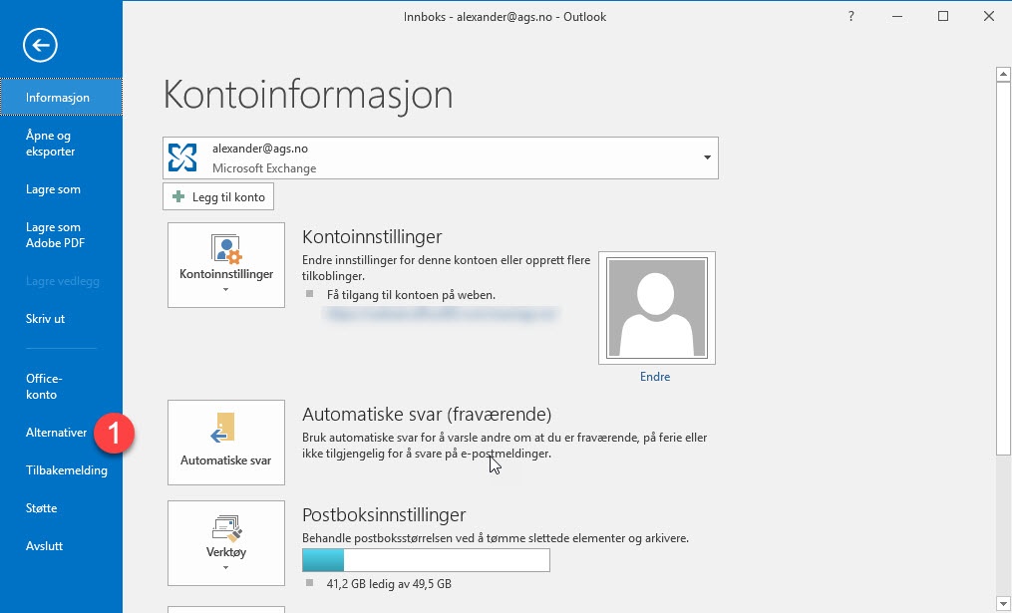1012x613 pixels.
Task: Expand the account selection dropdown
Action: click(x=706, y=157)
